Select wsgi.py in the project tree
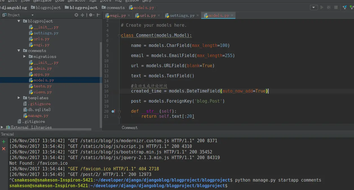The height and width of the screenshot is (190, 354). (x=41, y=45)
